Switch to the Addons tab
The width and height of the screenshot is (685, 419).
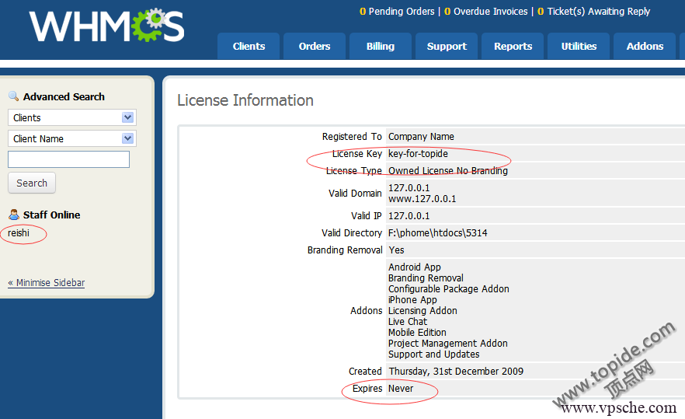tap(645, 47)
